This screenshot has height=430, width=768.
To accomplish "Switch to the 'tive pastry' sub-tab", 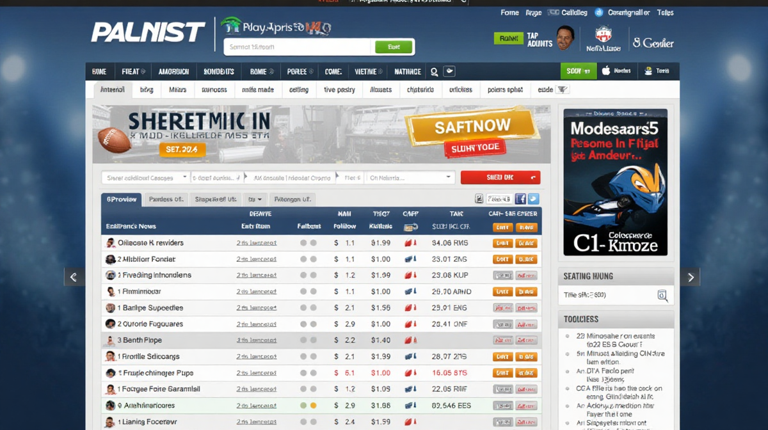I will (x=339, y=90).
